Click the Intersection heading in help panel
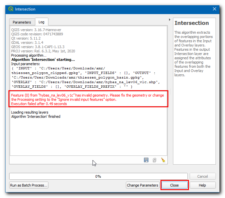 pos(192,23)
